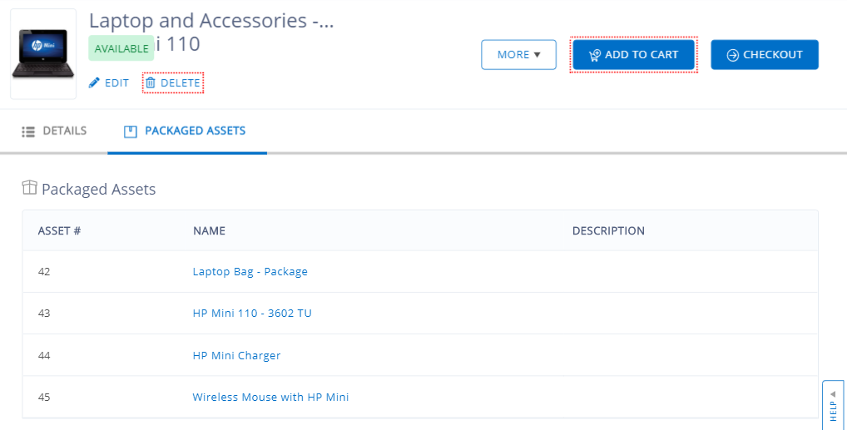Click the Asset # column header
The height and width of the screenshot is (430, 847).
click(x=59, y=230)
